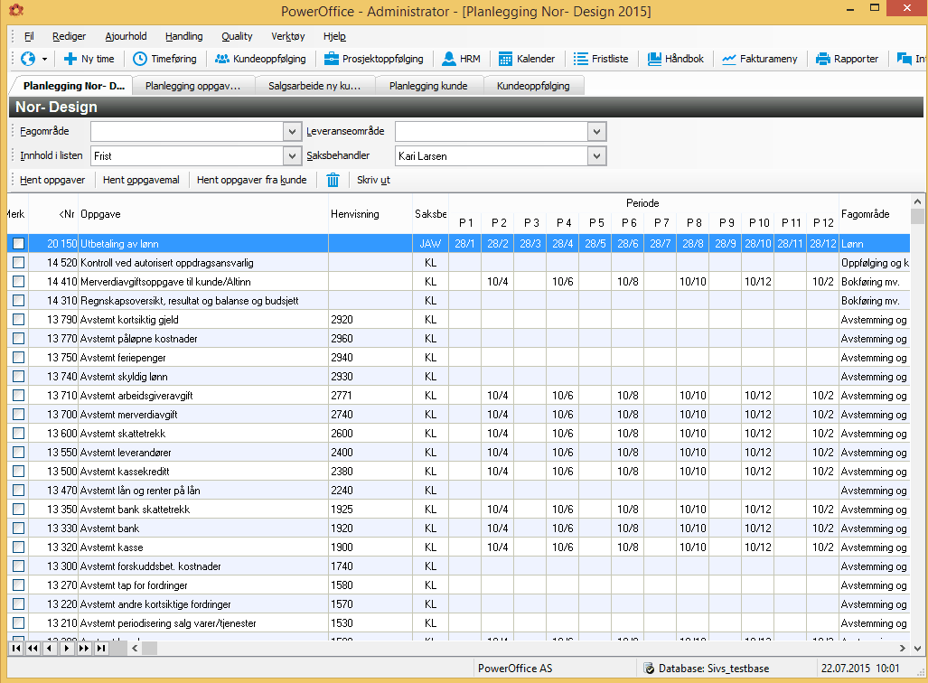928x683 pixels.
Task: Switch to Salgsarbeide ny ku... tab
Action: tap(314, 86)
